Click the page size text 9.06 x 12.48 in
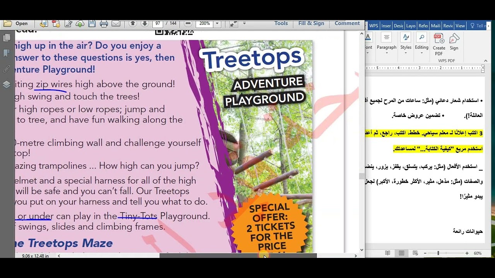 click(x=35, y=256)
